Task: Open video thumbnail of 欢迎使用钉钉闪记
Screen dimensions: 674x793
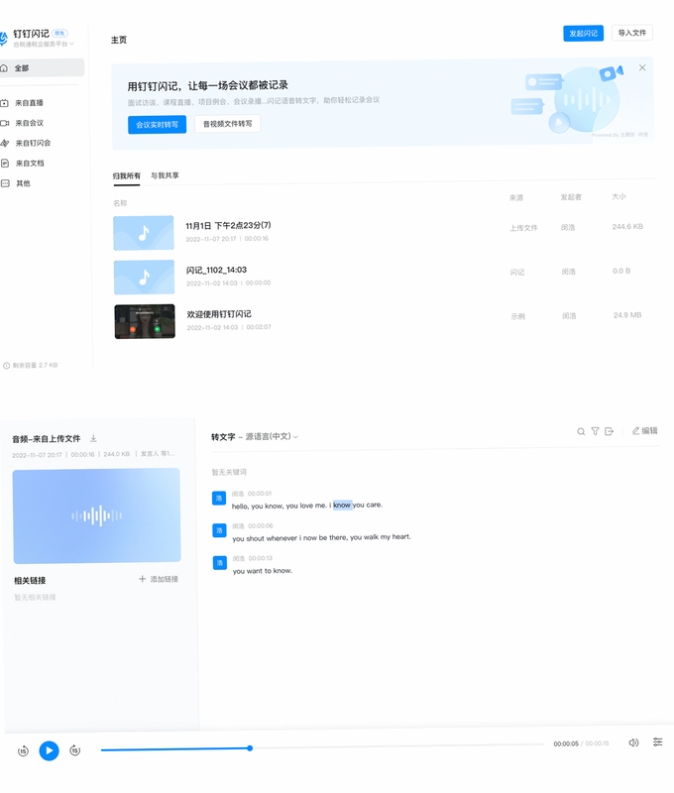Action: click(x=145, y=321)
